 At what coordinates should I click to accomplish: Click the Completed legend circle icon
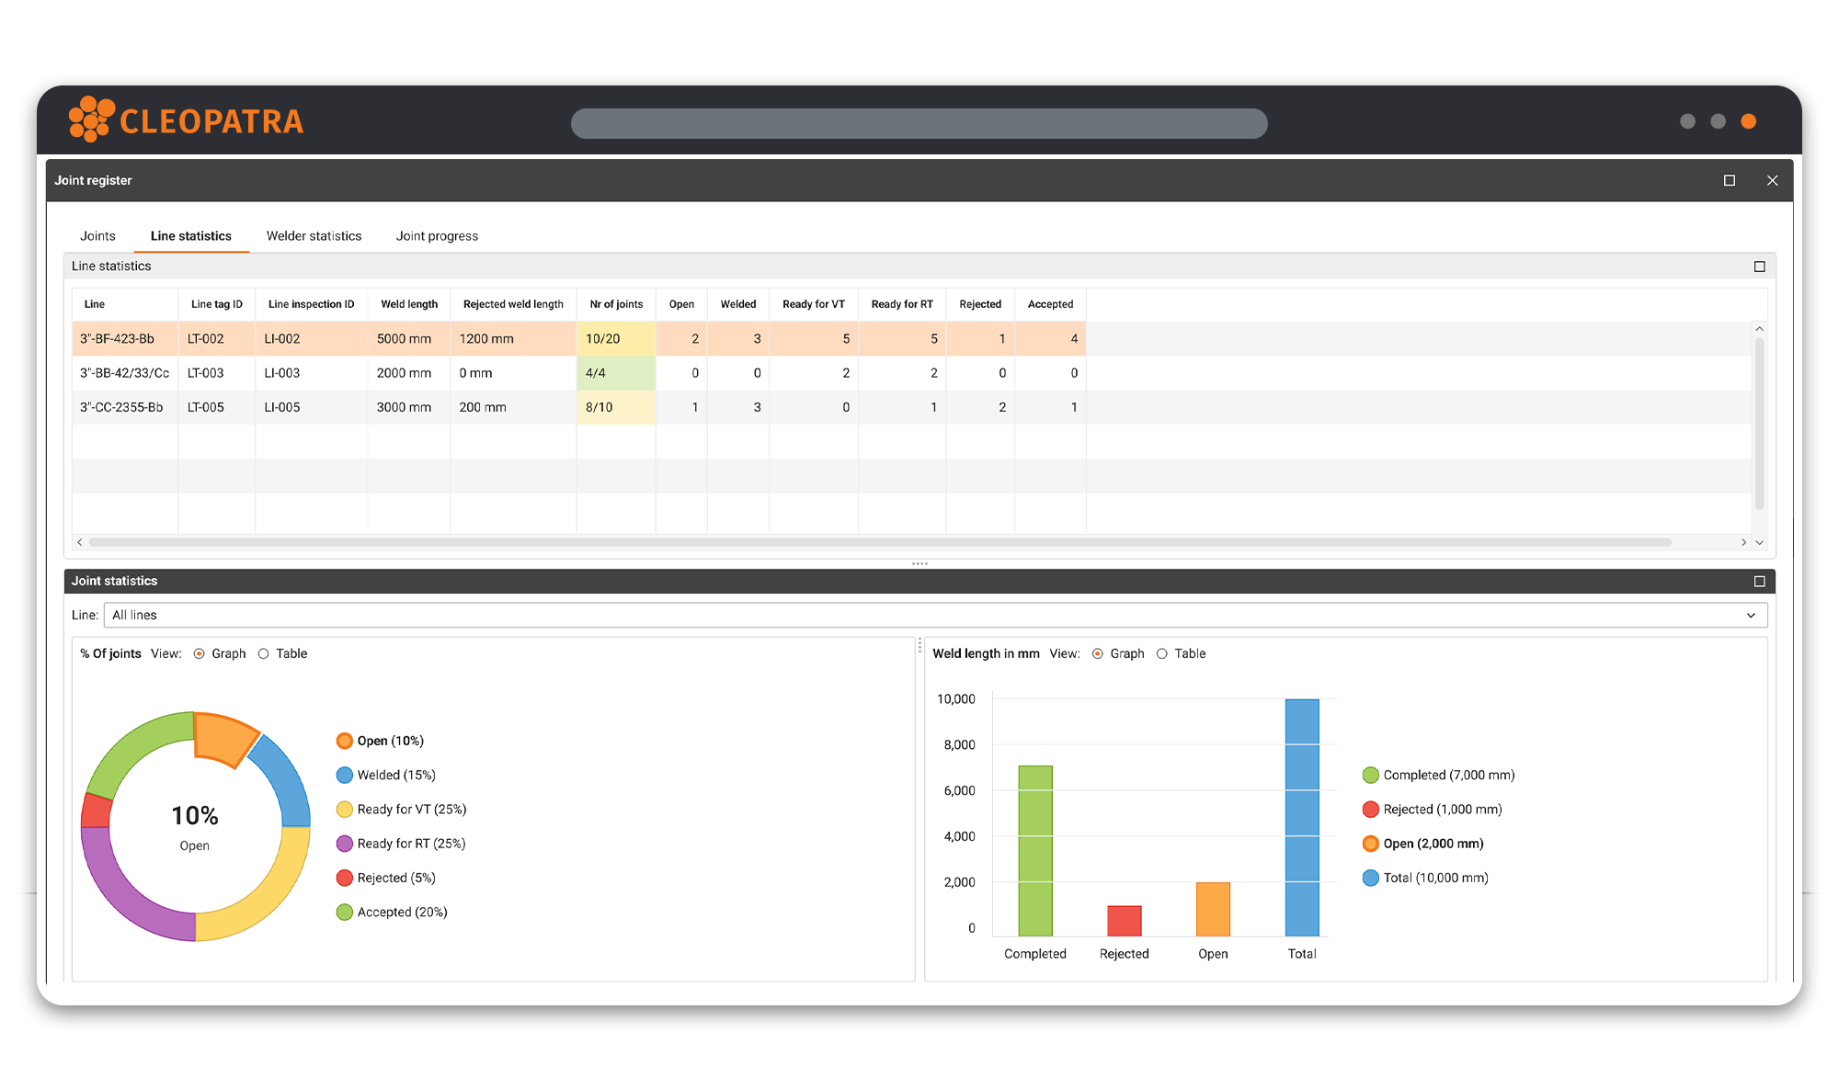click(1370, 775)
